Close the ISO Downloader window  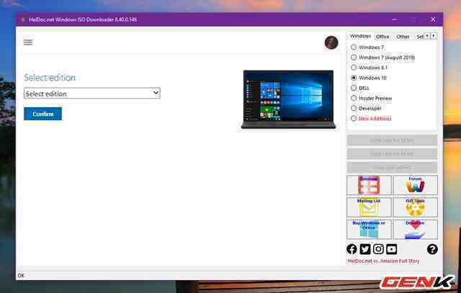pos(433,19)
